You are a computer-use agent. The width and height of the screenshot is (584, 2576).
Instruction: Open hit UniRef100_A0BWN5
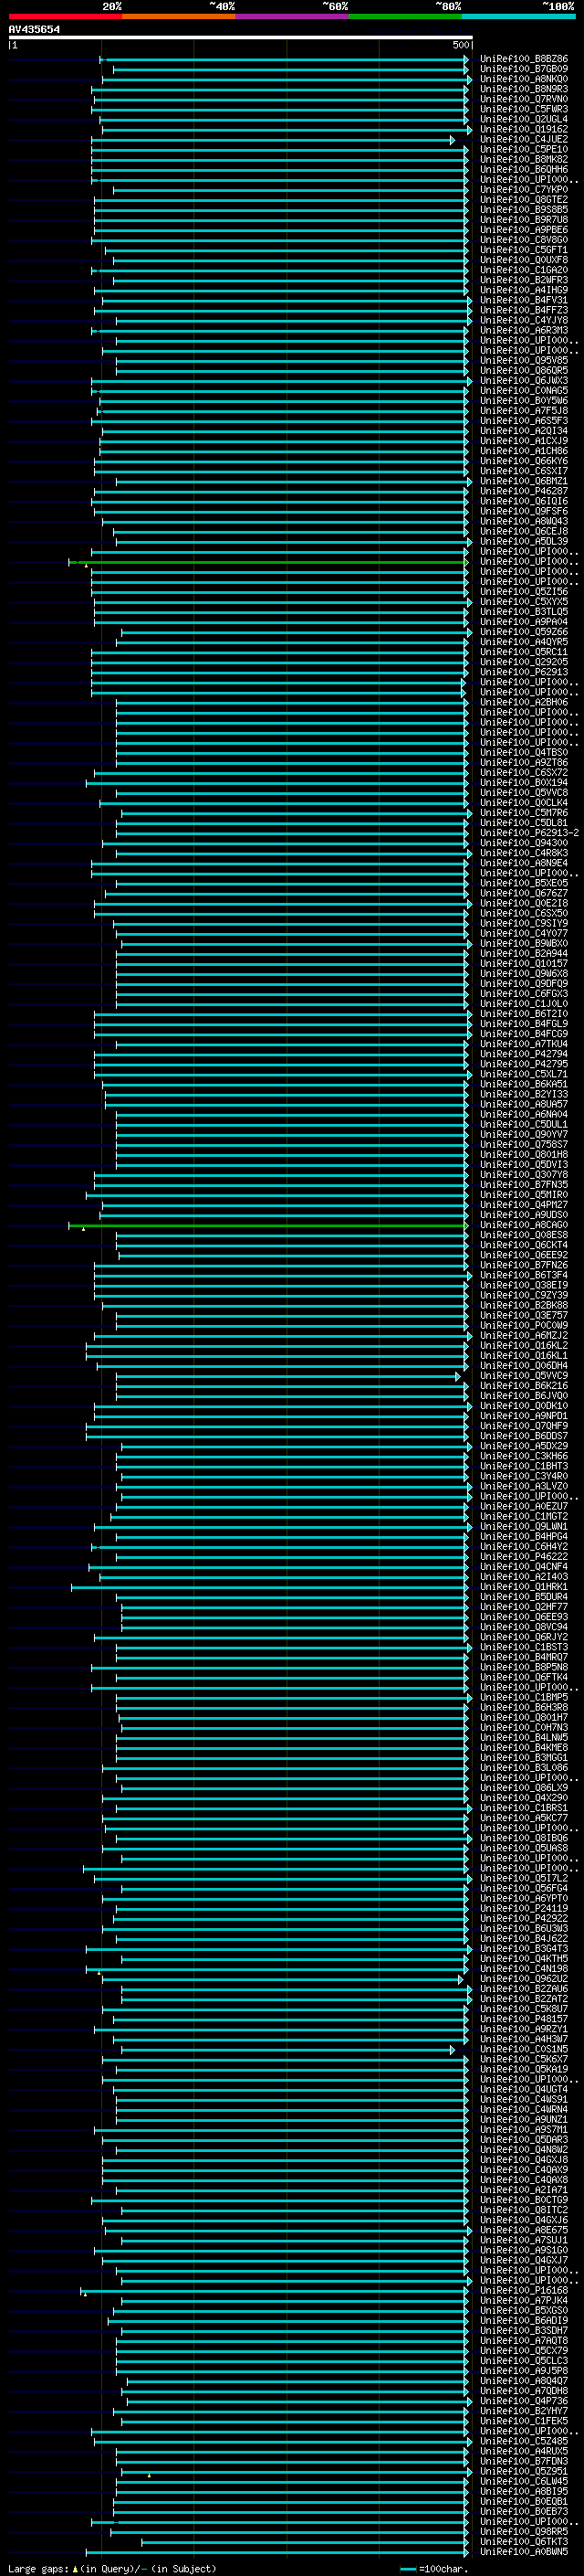pos(524,2551)
